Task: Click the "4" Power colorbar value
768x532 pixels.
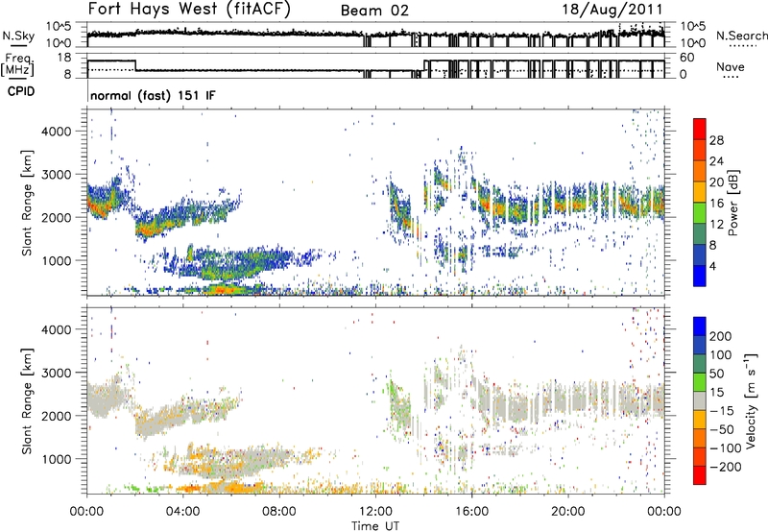Action: coord(712,266)
